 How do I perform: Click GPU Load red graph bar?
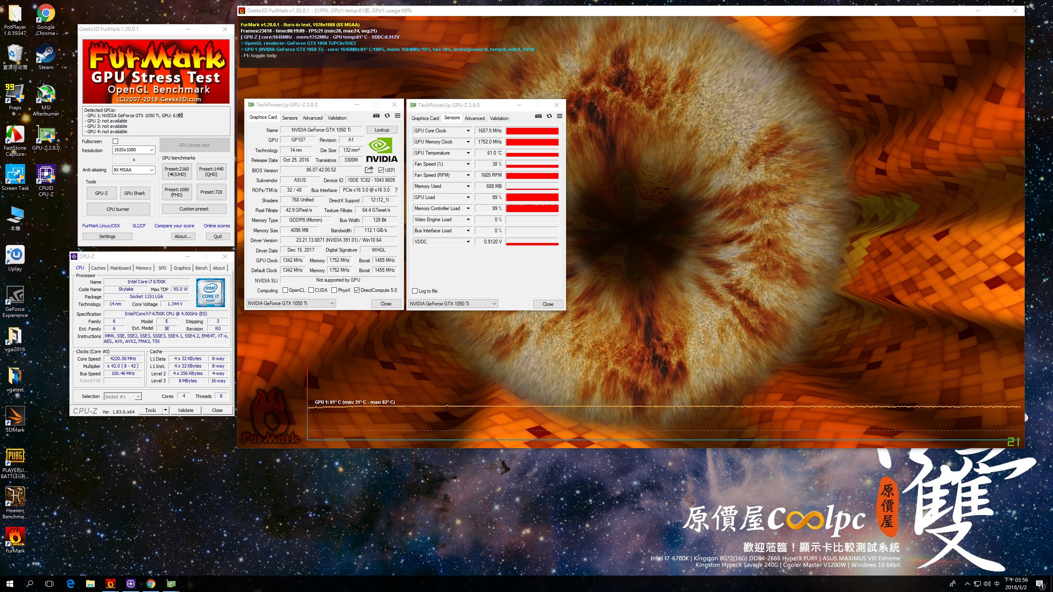pyautogui.click(x=532, y=197)
